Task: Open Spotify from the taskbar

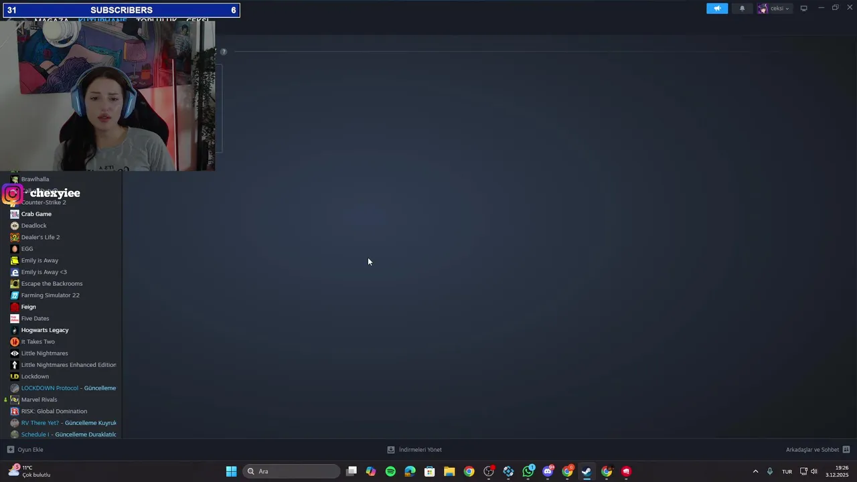Action: (390, 471)
